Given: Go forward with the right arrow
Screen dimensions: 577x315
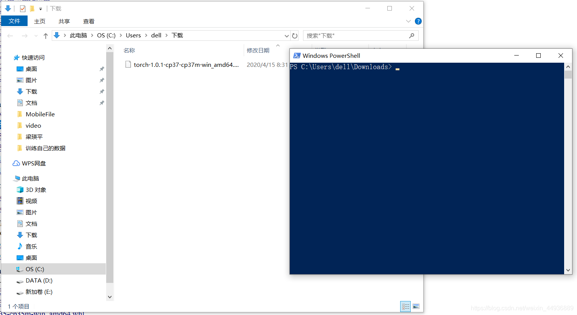Looking at the screenshot, I should (x=25, y=36).
